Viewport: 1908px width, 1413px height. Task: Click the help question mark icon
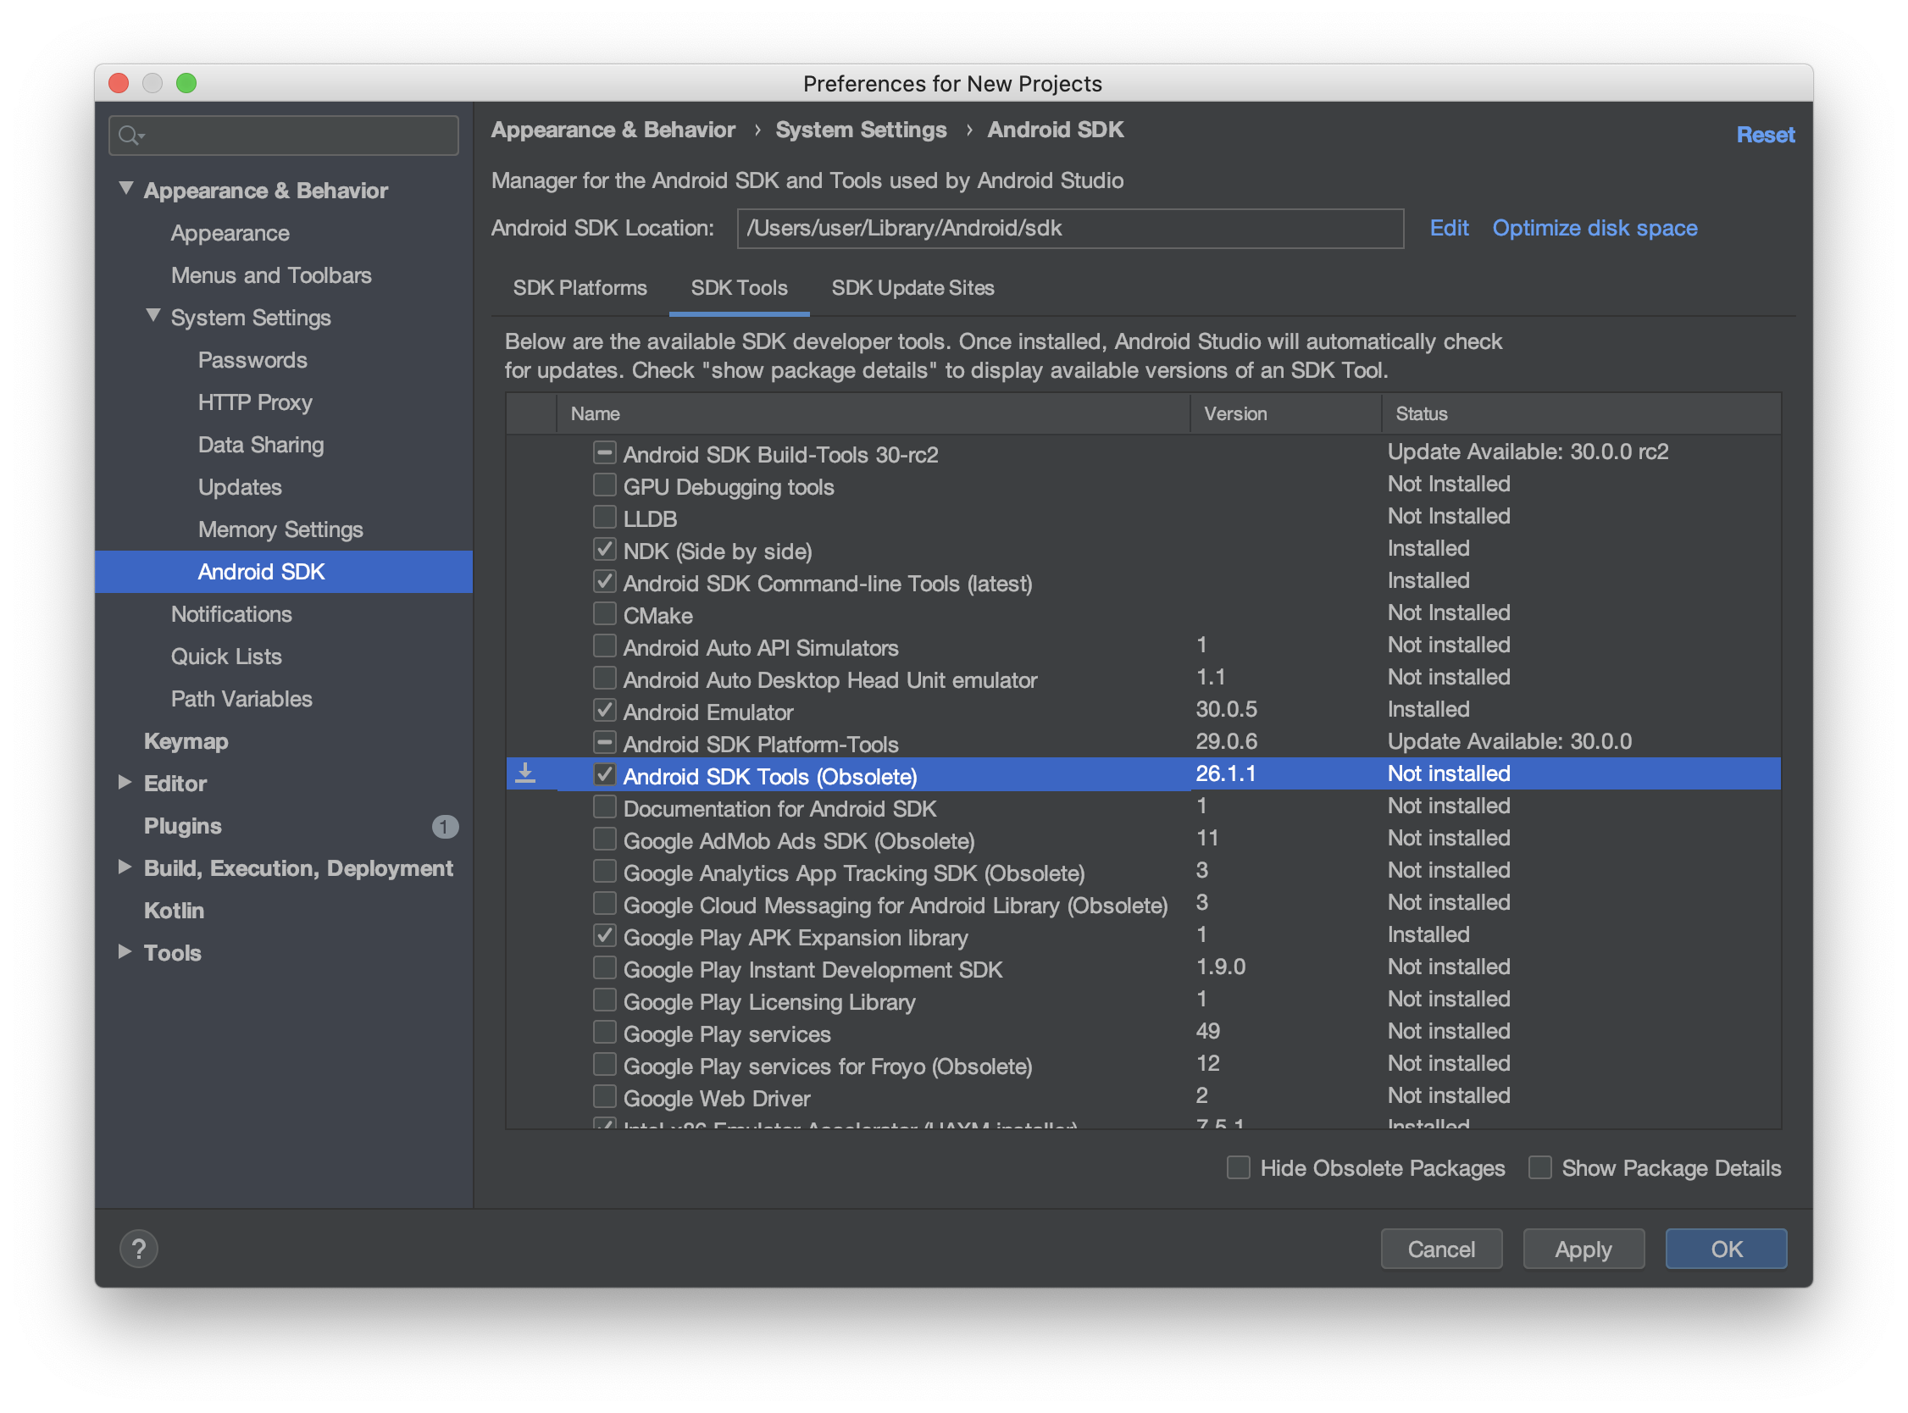click(139, 1249)
